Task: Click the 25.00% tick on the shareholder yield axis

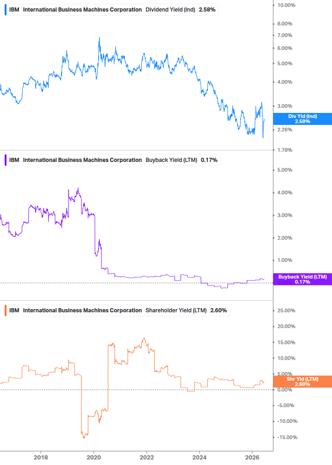Action: pos(286,311)
